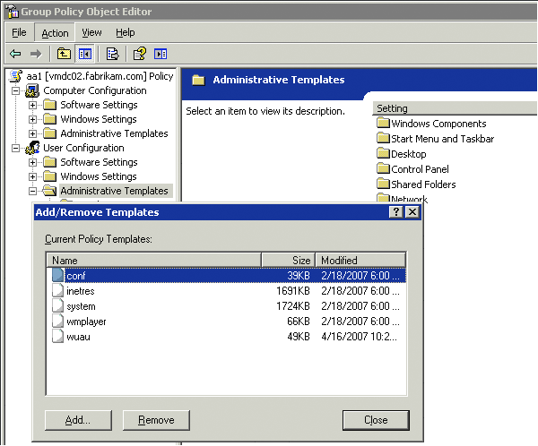Click the Forward arrow toolbar icon
This screenshot has height=446, width=538.
coord(36,54)
